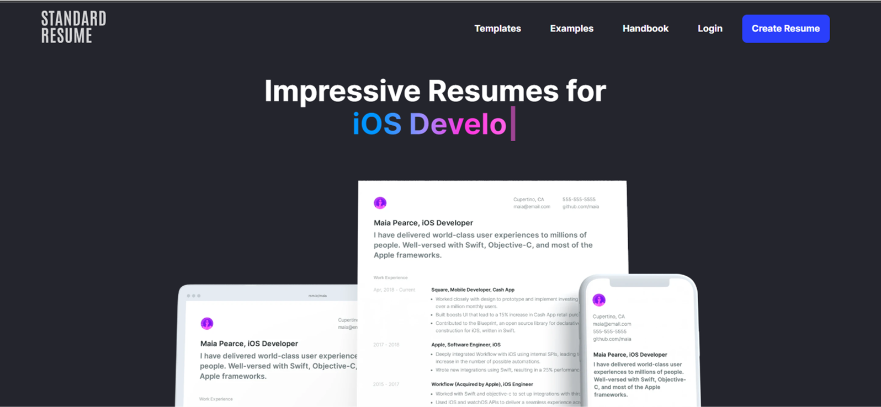Click "Square, Mobile Developer, Cash App" entry
The width and height of the screenshot is (881, 407).
pyautogui.click(x=473, y=290)
